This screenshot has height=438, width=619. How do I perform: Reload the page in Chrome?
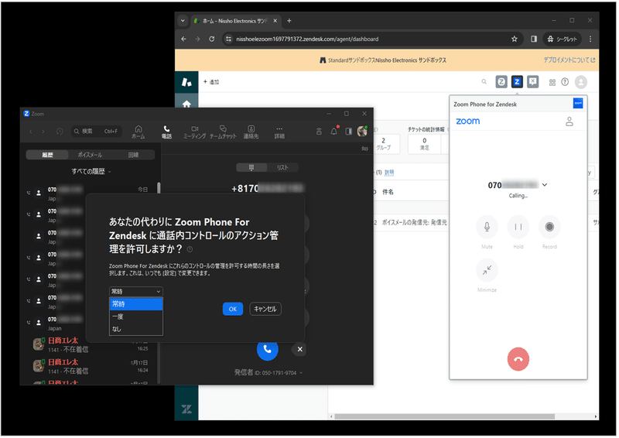(212, 39)
